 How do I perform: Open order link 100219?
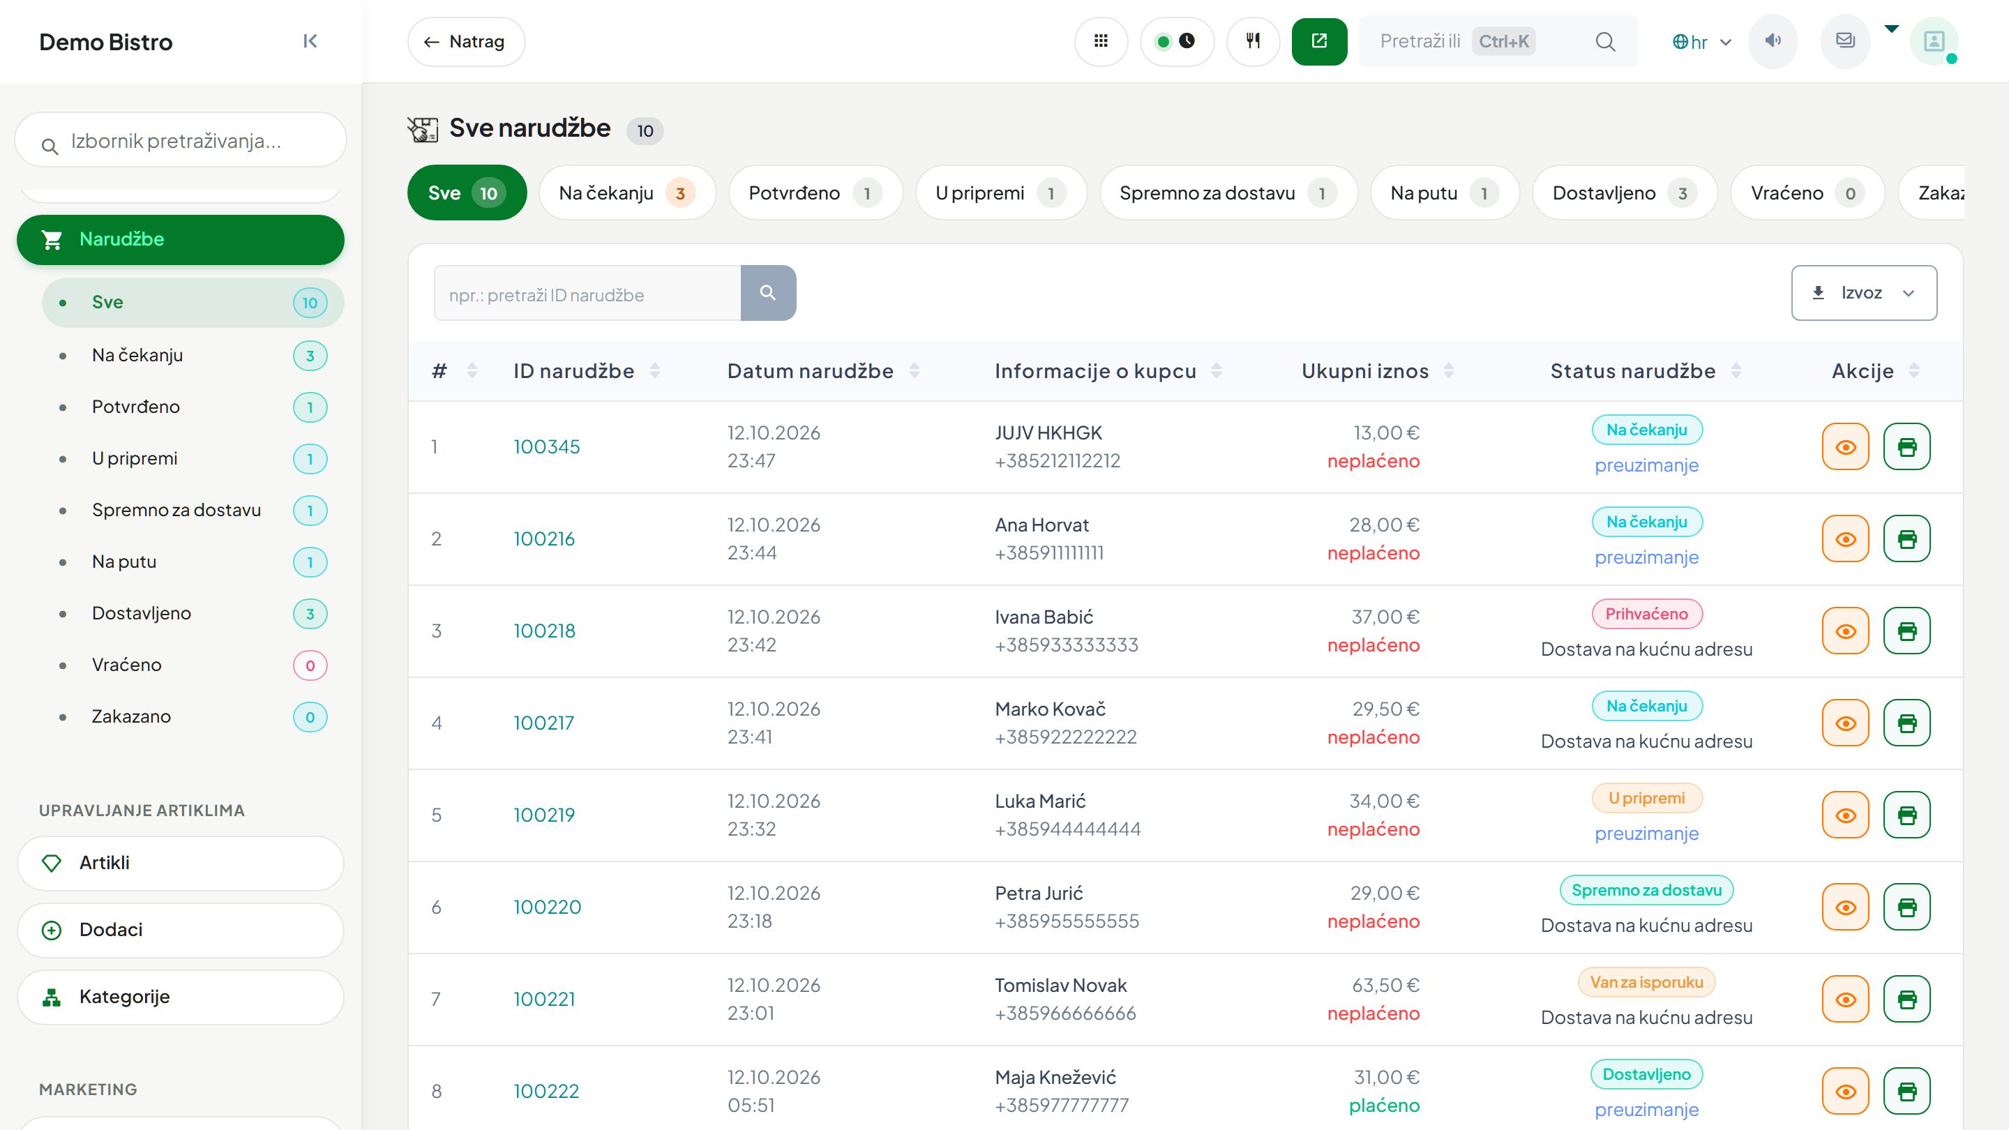coord(543,815)
